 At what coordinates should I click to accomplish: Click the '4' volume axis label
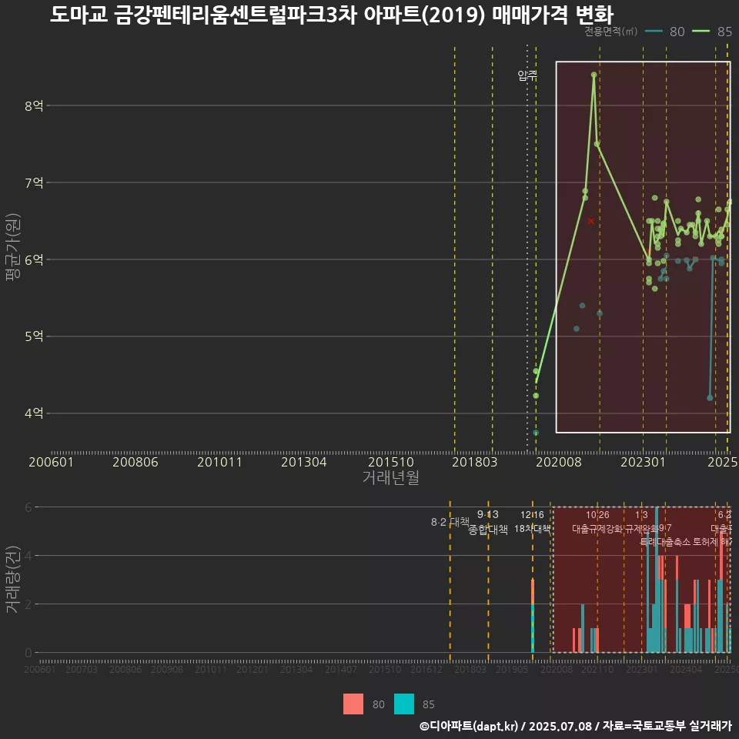[28, 556]
